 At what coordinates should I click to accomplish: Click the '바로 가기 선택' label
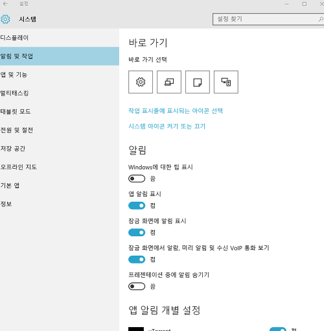click(148, 60)
